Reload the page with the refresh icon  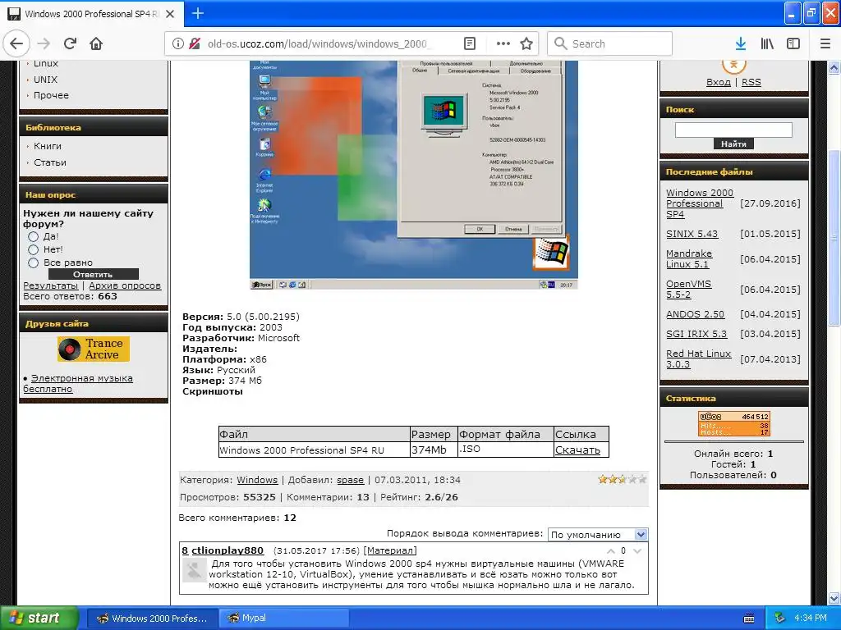tap(71, 43)
